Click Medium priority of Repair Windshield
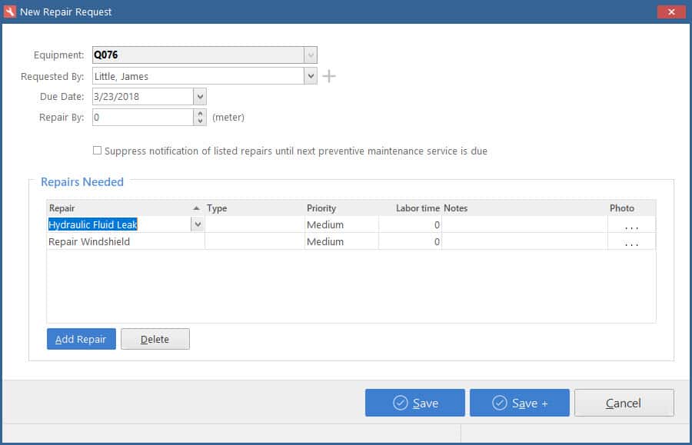This screenshot has height=445, width=692. click(341, 241)
